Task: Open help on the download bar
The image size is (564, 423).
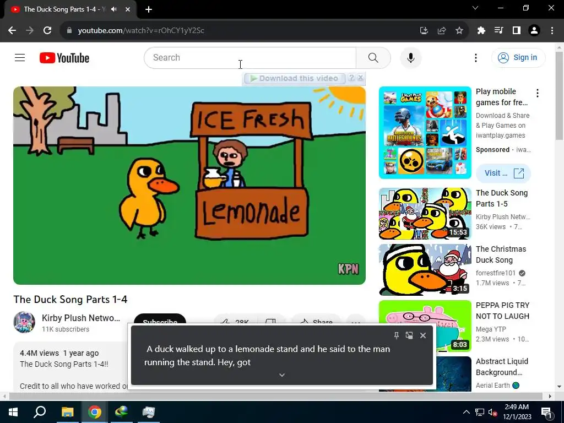Action: [x=351, y=78]
